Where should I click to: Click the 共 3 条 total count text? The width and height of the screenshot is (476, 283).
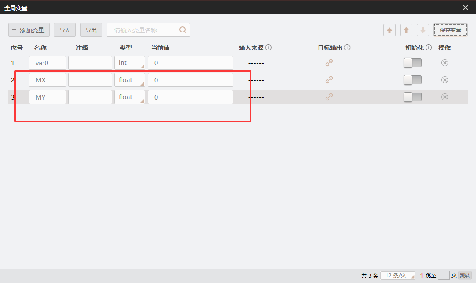pos(370,276)
